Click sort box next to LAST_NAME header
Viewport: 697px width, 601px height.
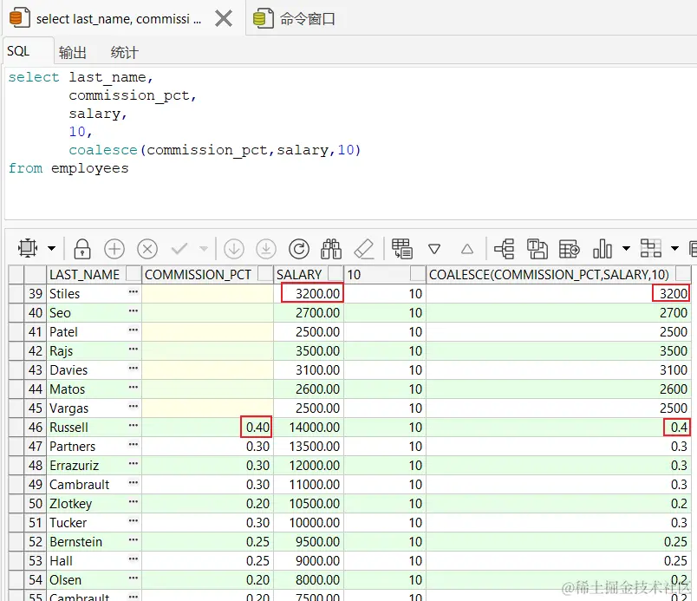click(134, 273)
